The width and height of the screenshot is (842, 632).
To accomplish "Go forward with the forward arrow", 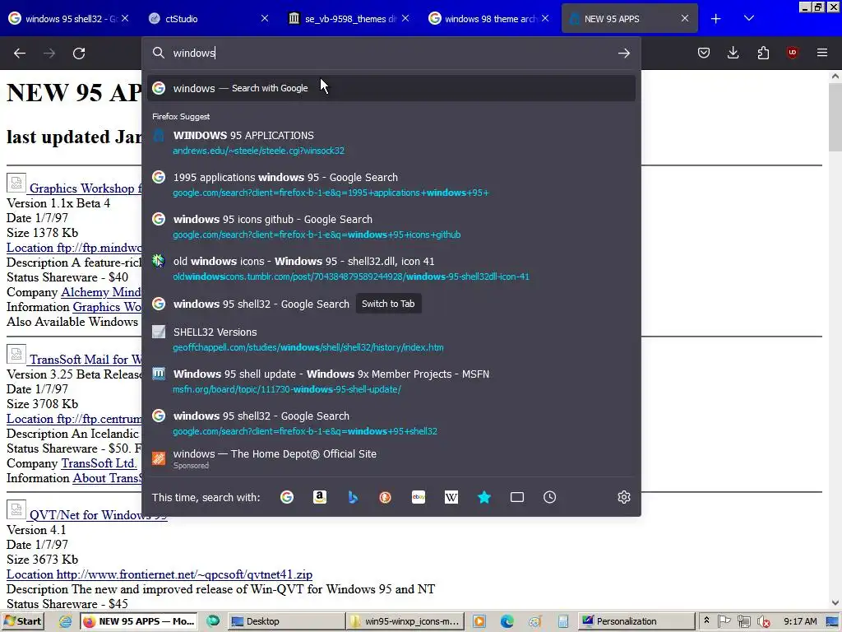I will point(49,53).
